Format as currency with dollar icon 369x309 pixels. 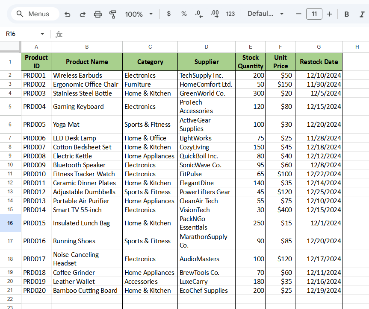pyautogui.click(x=168, y=14)
